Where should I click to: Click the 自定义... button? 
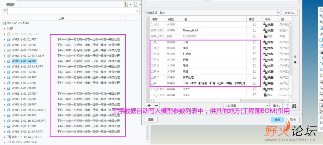(290, 13)
